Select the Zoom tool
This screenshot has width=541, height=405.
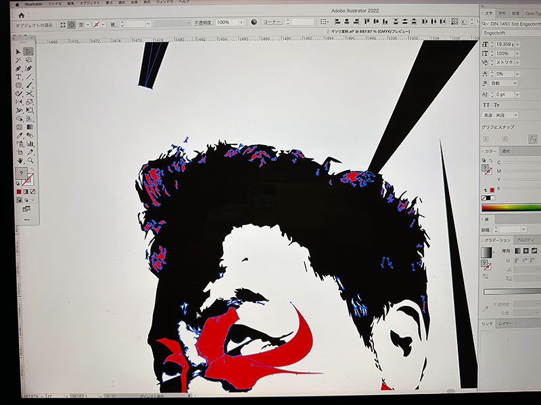pos(30,161)
